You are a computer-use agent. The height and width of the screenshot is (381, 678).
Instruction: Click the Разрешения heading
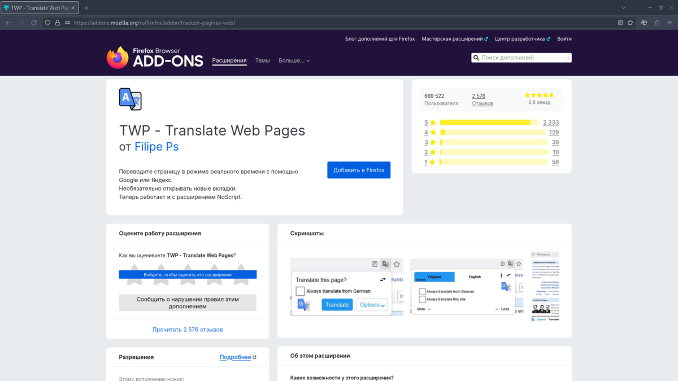click(x=136, y=357)
